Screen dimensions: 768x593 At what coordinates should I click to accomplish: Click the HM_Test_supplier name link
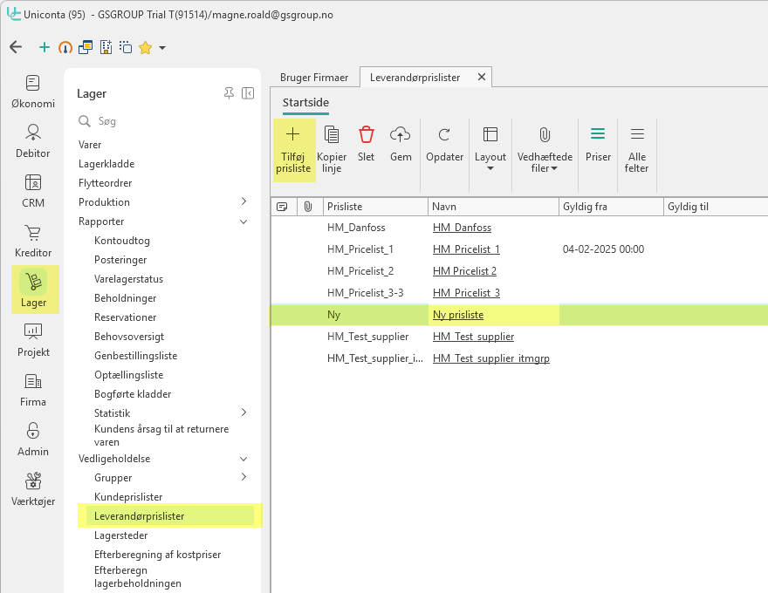click(x=473, y=337)
